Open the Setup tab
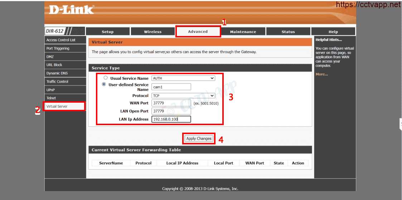Screen dimensions: 402x200 tap(107, 32)
